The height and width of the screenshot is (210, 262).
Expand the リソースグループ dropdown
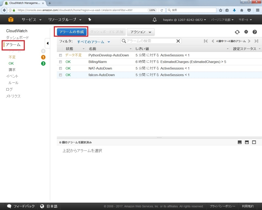(x=65, y=19)
